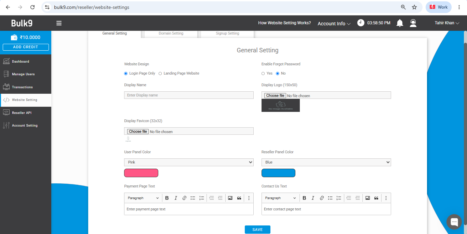This screenshot has width=467, height=234.
Task: Insert image in Contact Us Text editor
Action: (368, 198)
